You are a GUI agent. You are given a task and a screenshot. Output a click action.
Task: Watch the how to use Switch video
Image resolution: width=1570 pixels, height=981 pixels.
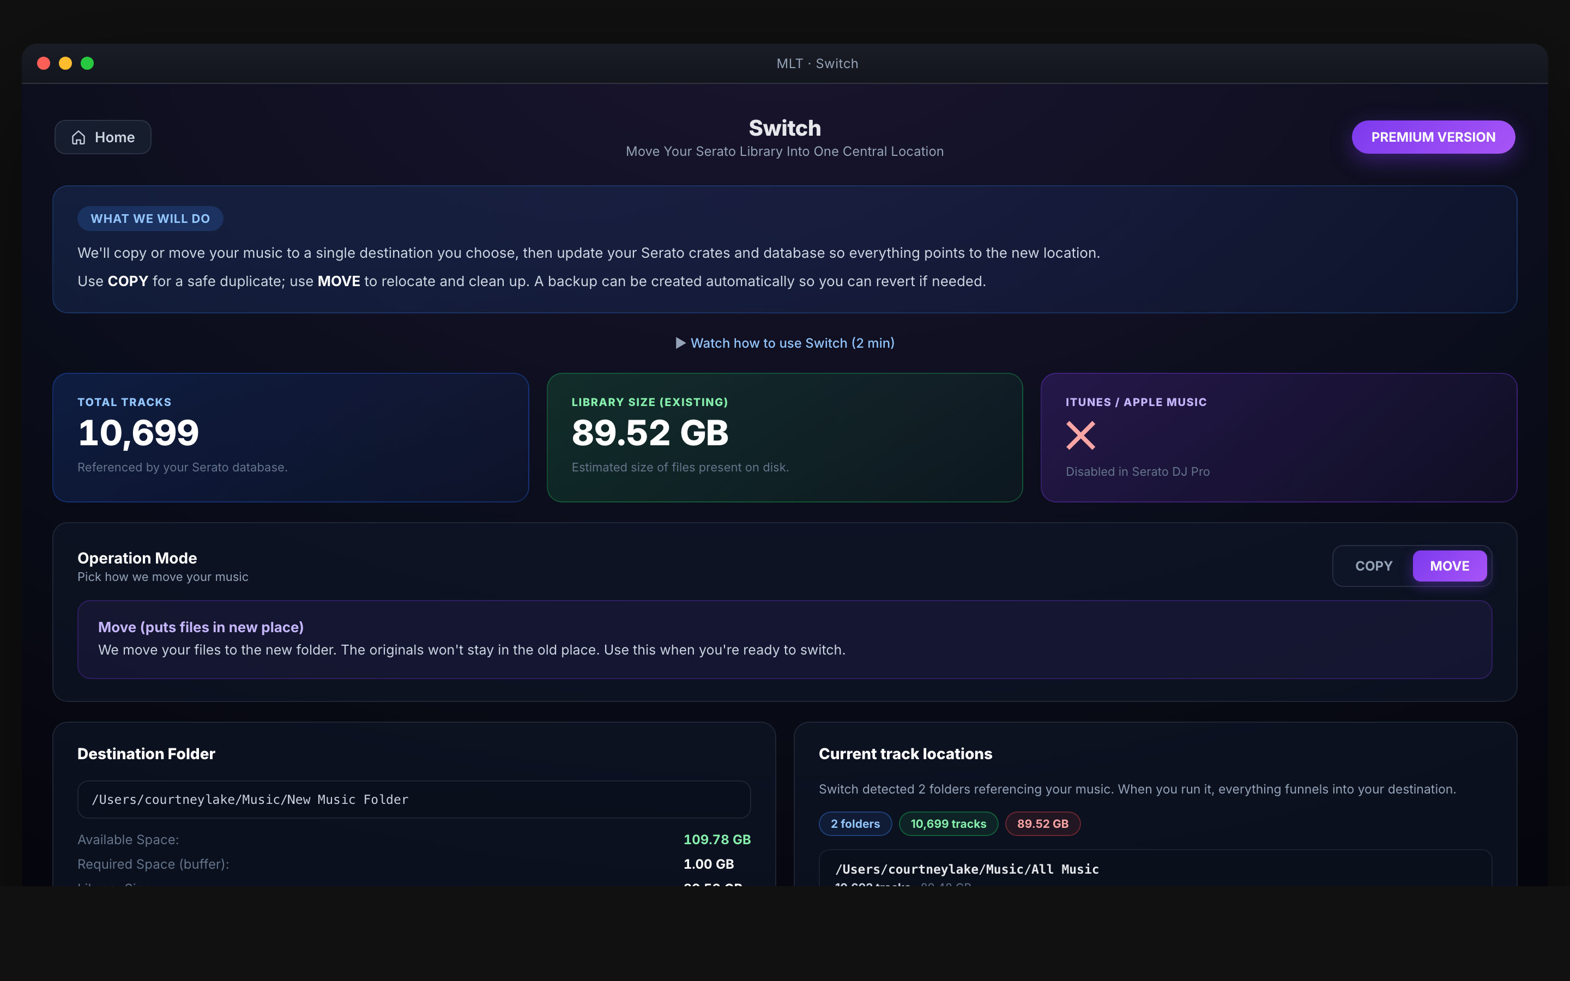[x=785, y=343]
